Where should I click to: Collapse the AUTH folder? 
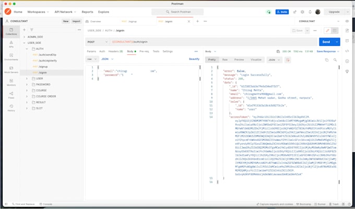click(27, 49)
